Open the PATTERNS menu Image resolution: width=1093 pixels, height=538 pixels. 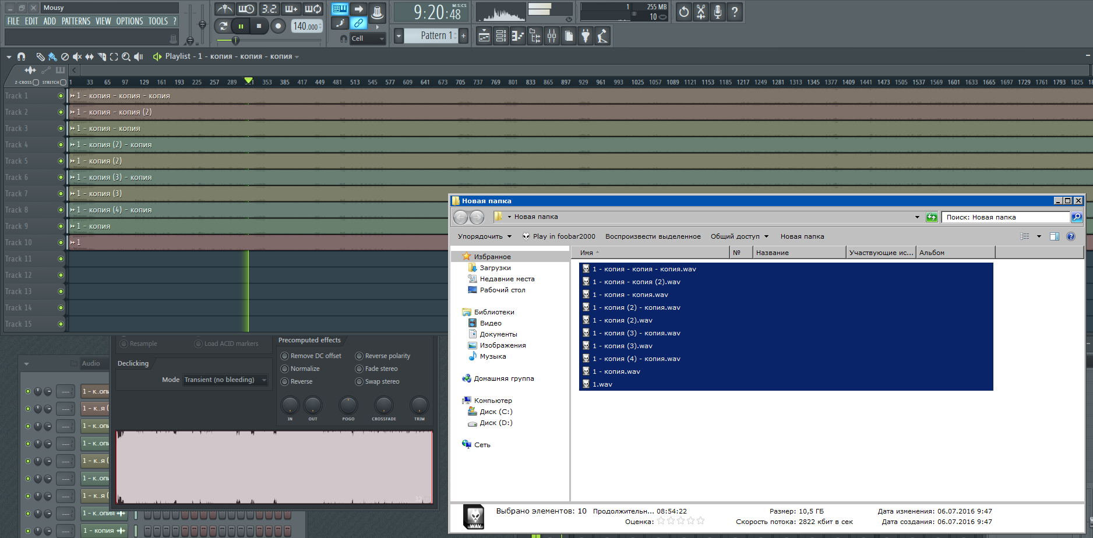click(x=76, y=21)
